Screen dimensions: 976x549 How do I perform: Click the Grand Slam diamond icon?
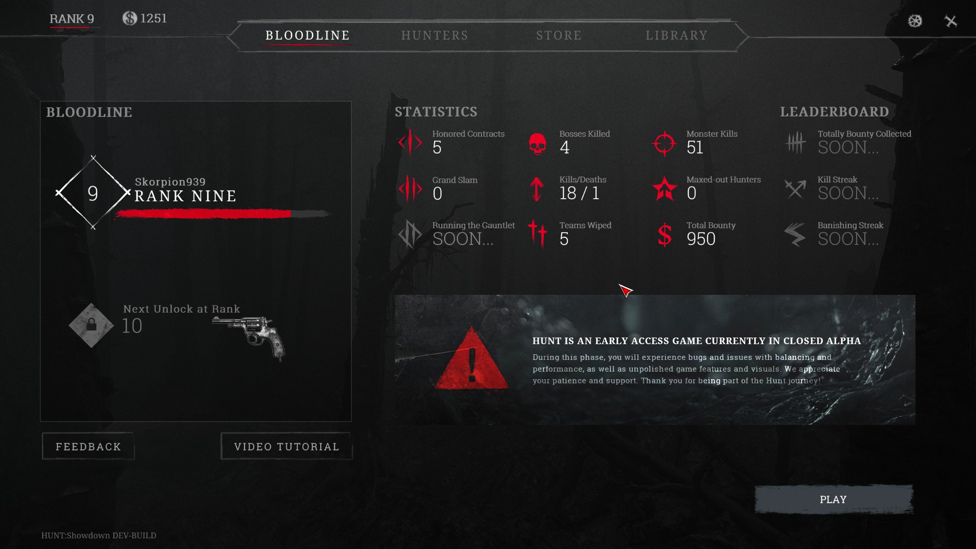point(410,189)
